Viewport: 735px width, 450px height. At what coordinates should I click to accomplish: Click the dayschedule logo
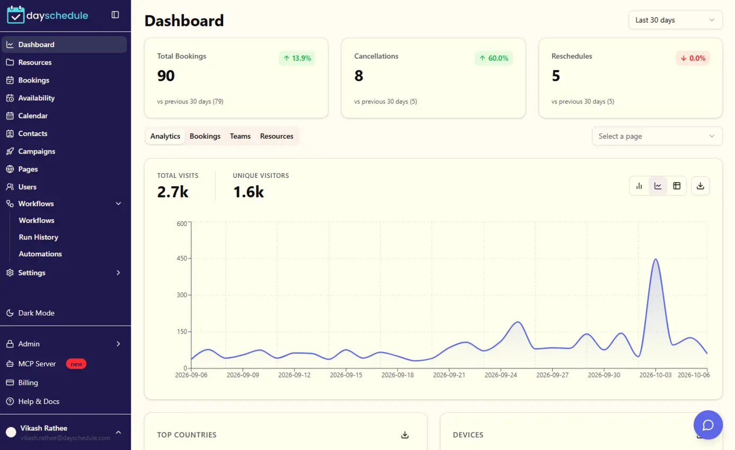point(48,15)
